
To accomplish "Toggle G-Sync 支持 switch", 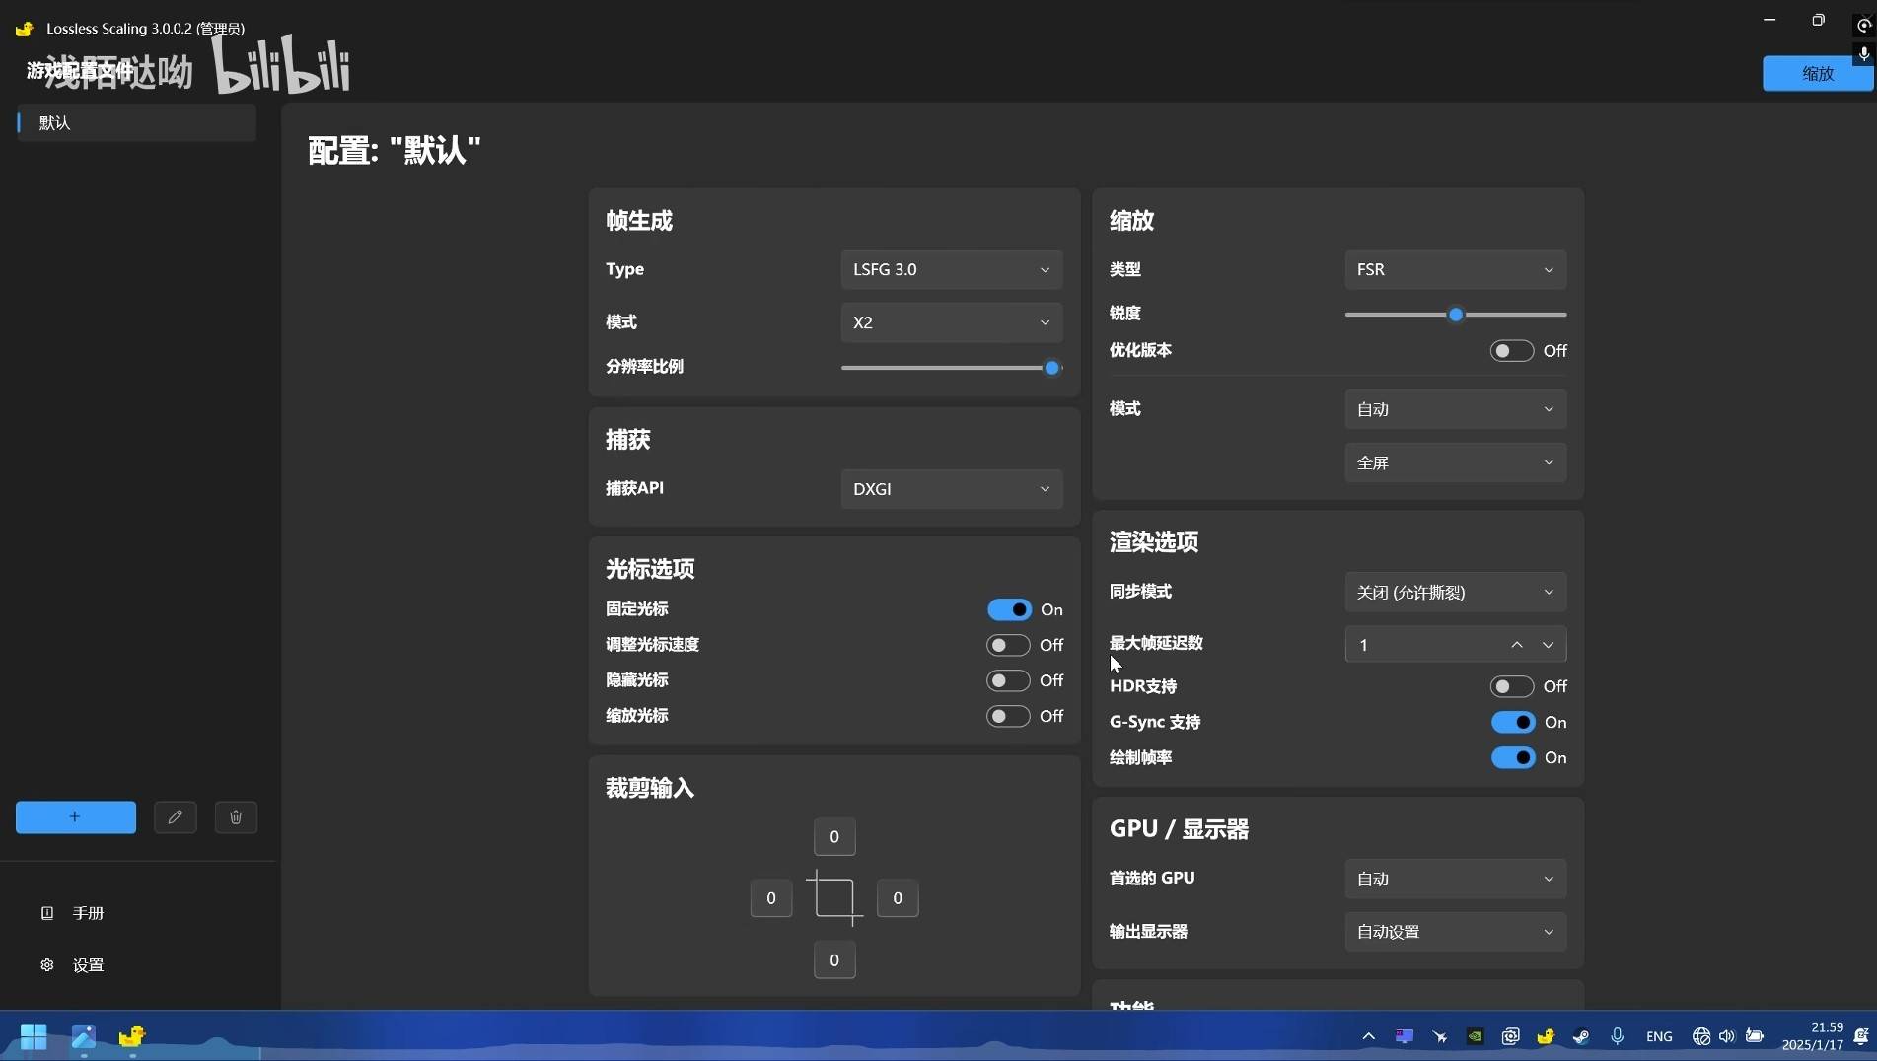I will [1513, 723].
